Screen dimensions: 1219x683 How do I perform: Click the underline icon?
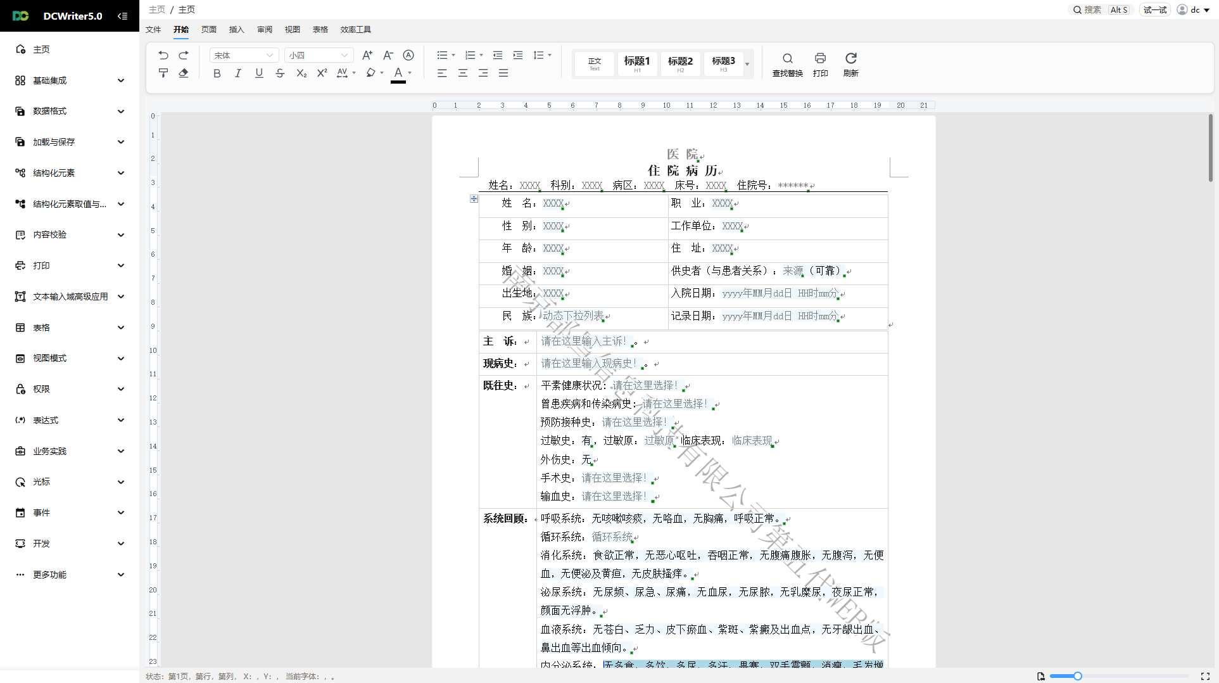click(x=259, y=73)
